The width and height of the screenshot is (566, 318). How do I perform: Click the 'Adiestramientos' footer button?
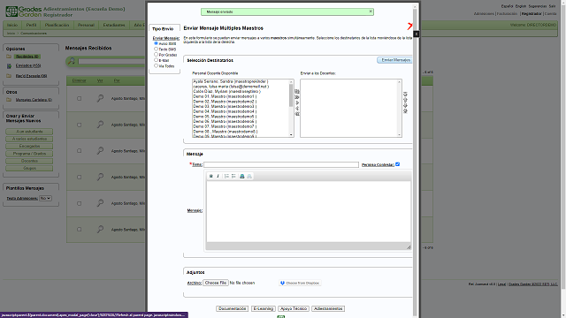click(x=328, y=308)
